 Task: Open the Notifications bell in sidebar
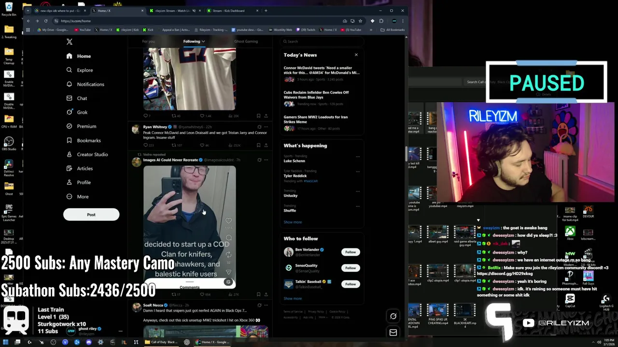point(69,84)
